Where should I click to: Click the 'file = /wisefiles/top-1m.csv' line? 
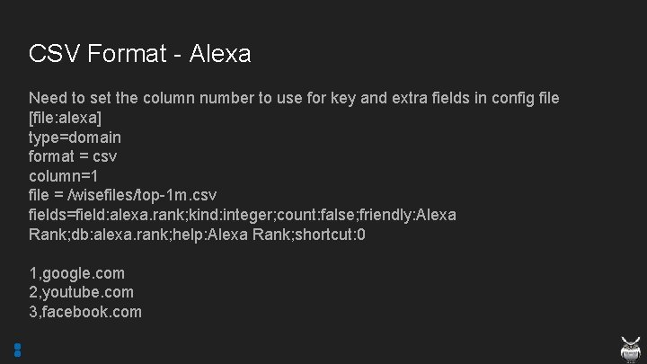click(x=122, y=195)
